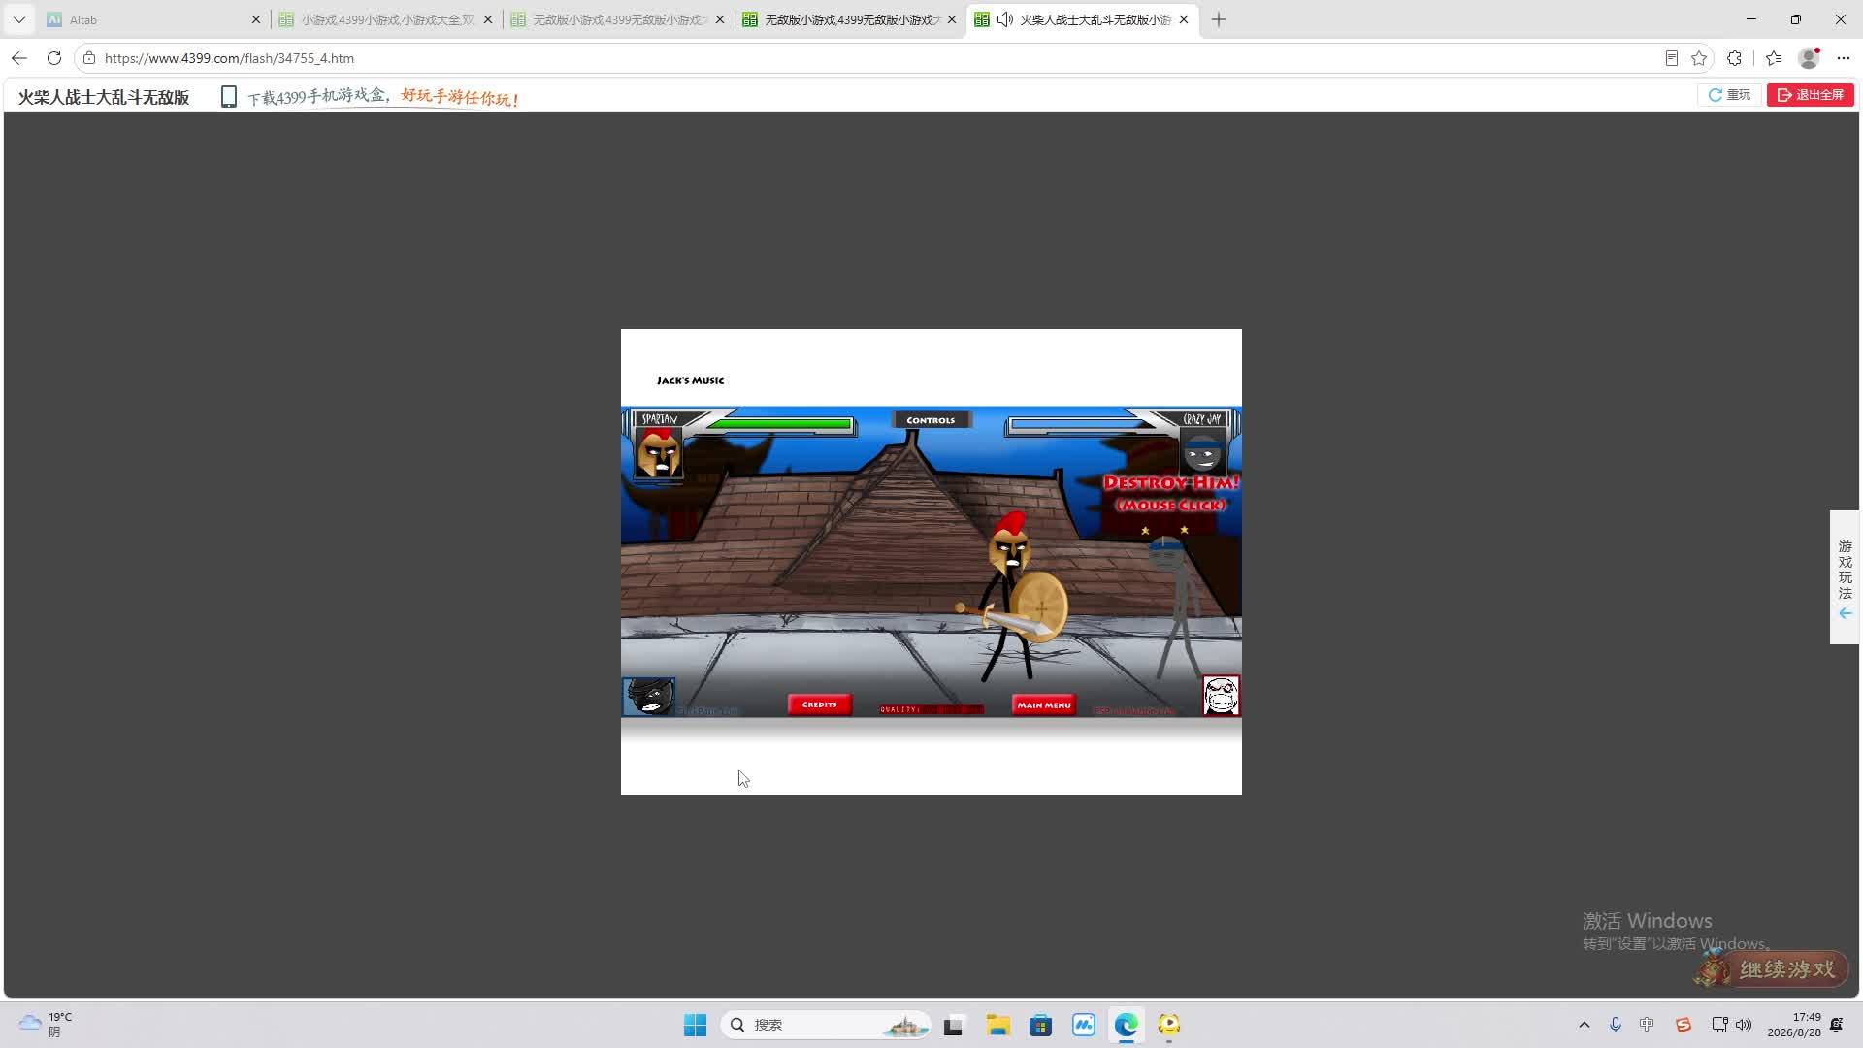Add this page to favorites
This screenshot has width=1863, height=1048.
1699,58
